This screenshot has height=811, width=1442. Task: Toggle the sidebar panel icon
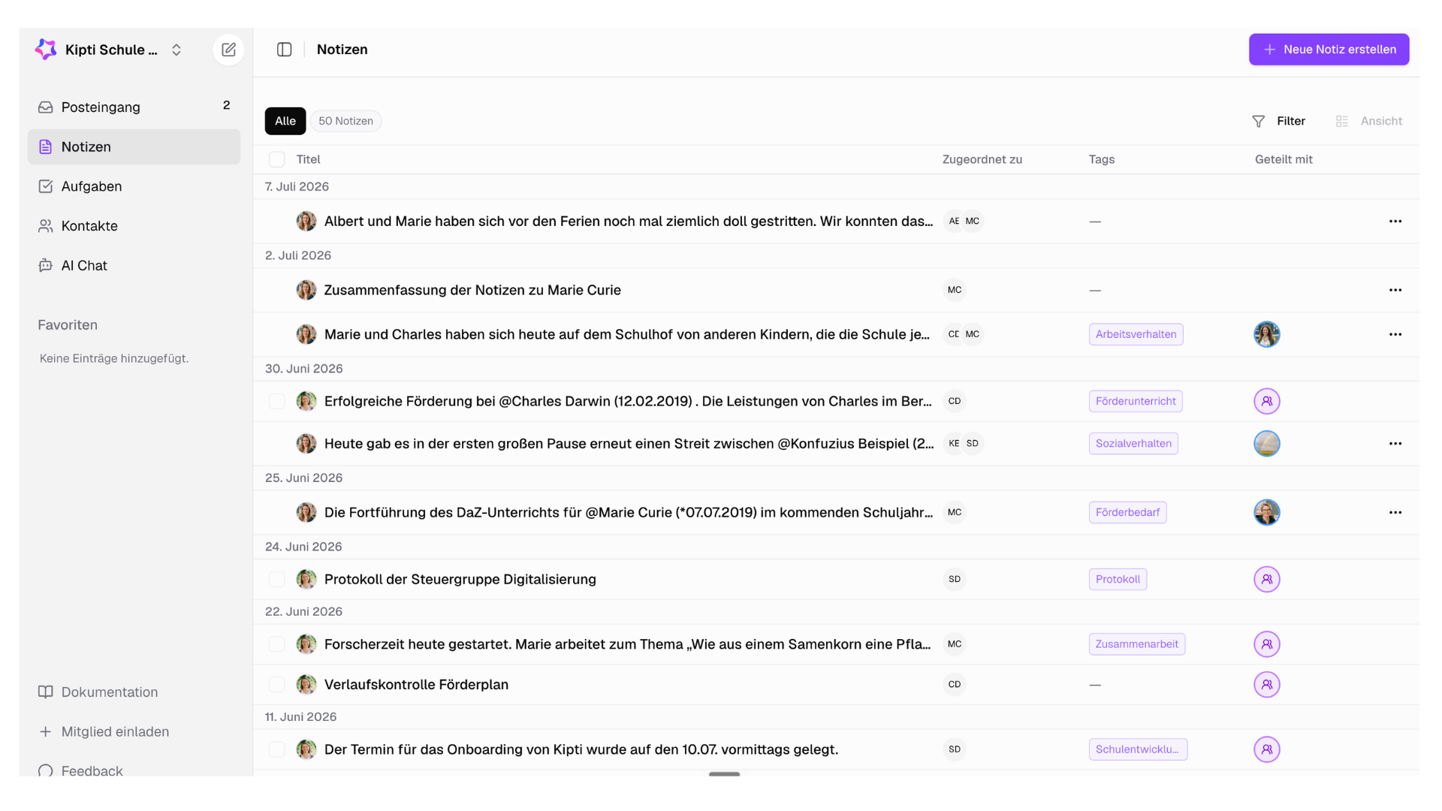point(284,50)
